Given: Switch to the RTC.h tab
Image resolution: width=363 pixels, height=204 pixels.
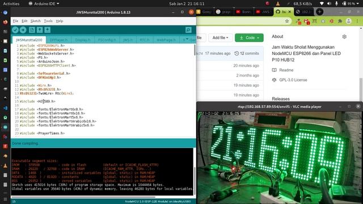Looking at the screenshot, I should [x=145, y=40].
